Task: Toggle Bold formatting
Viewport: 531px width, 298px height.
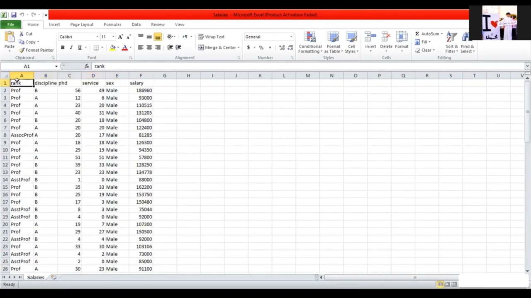Action: click(x=63, y=48)
